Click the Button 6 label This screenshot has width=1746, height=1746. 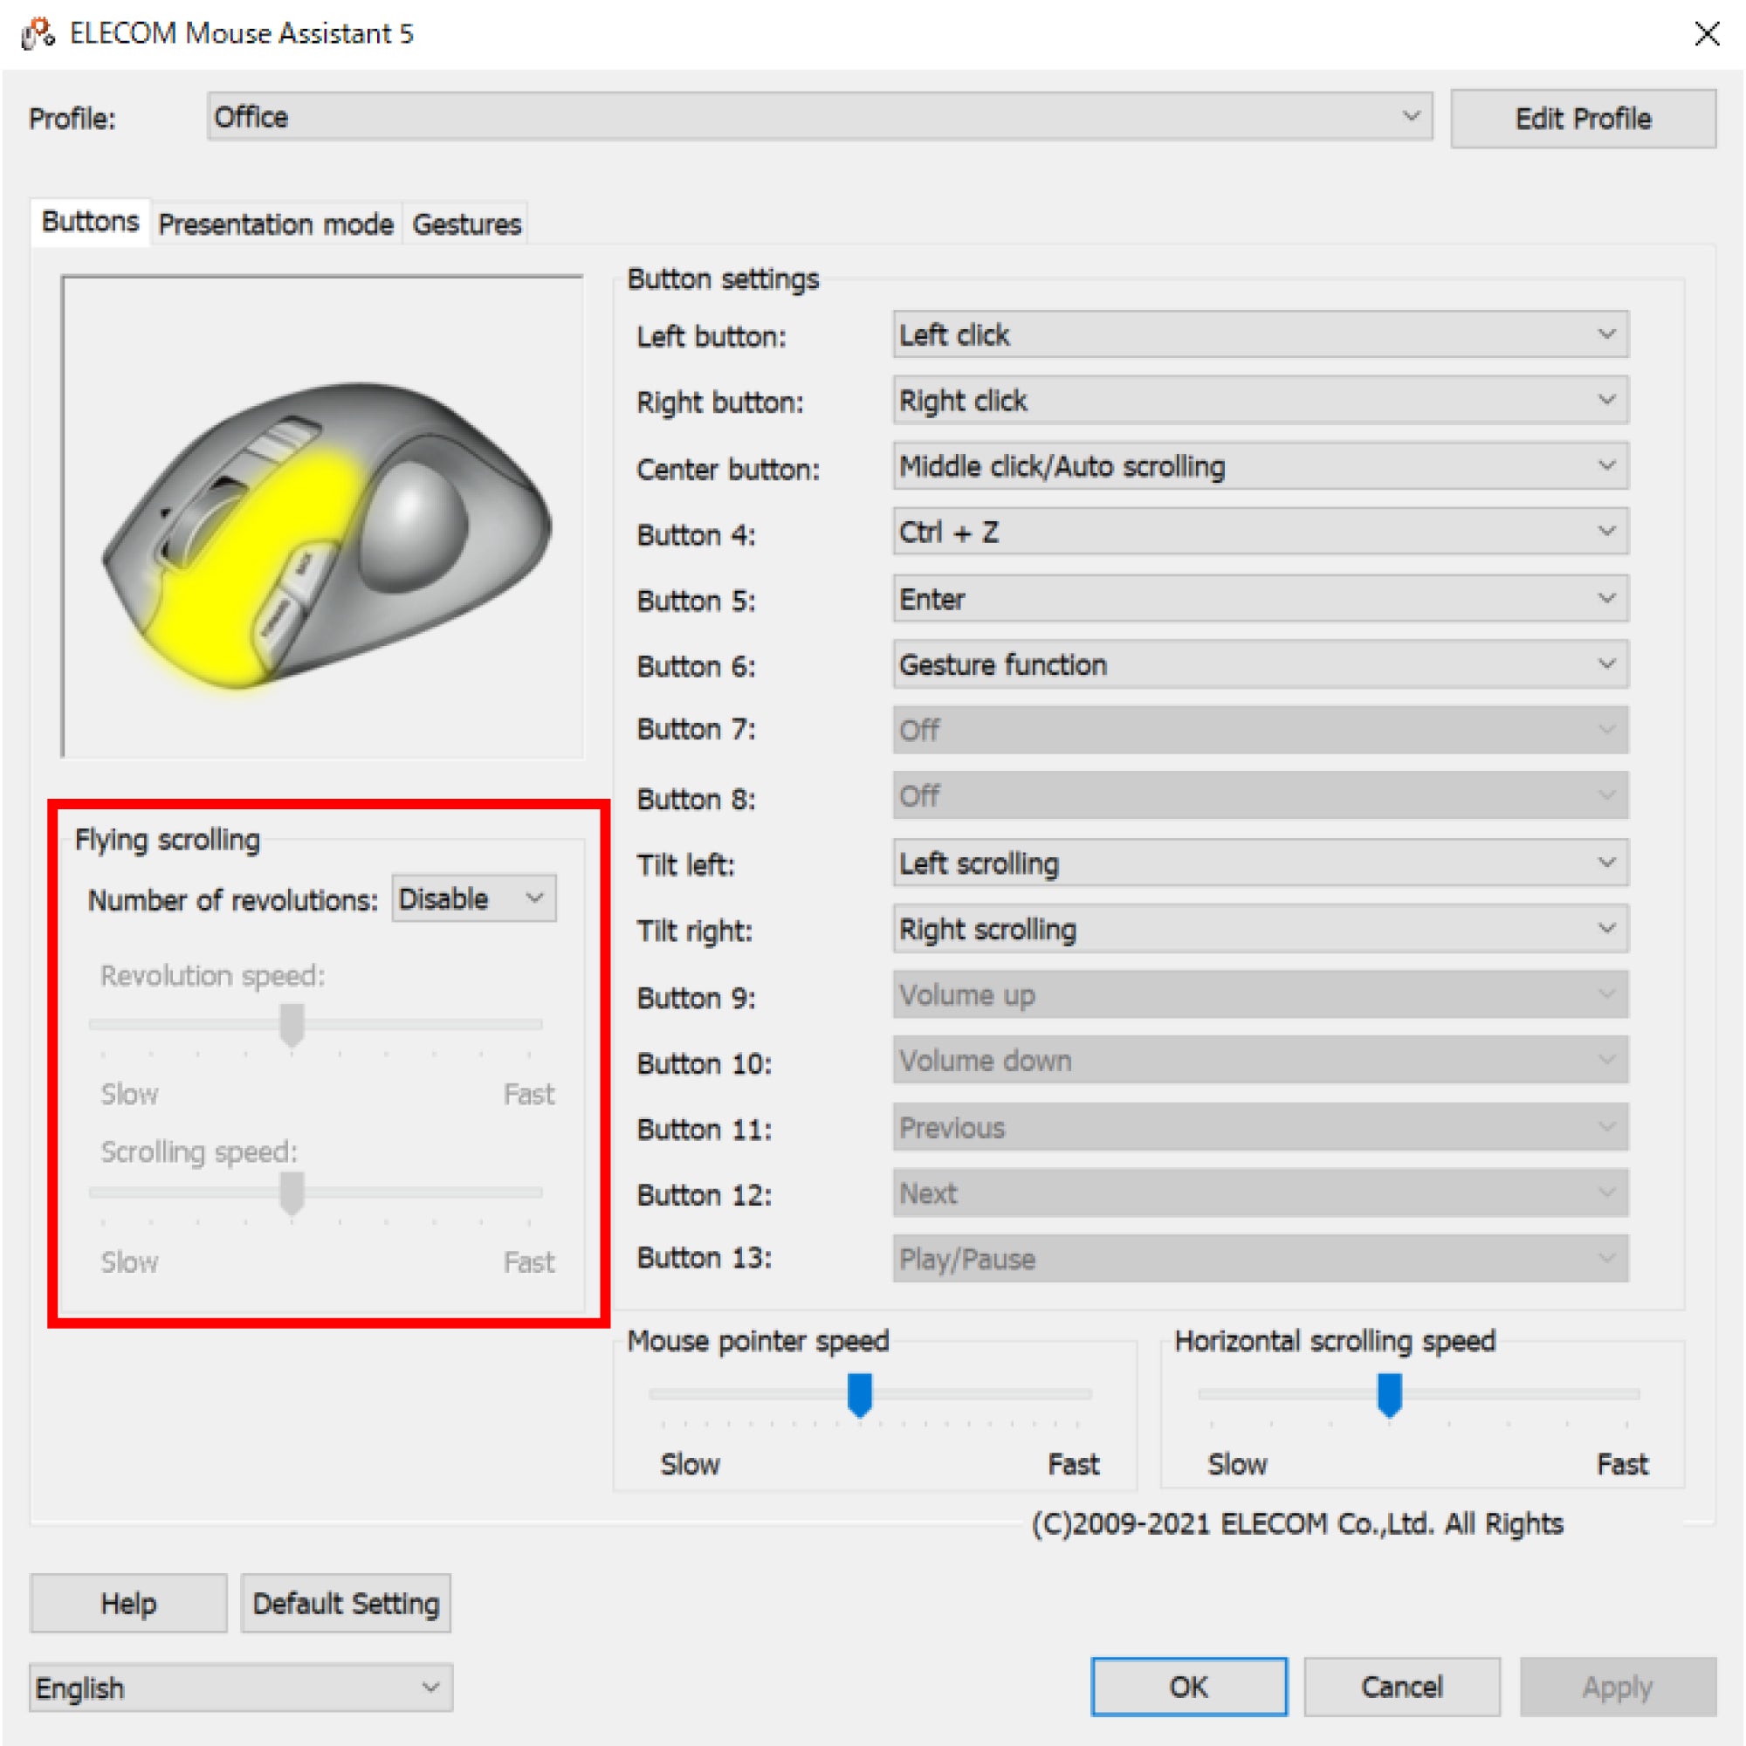pos(696,667)
